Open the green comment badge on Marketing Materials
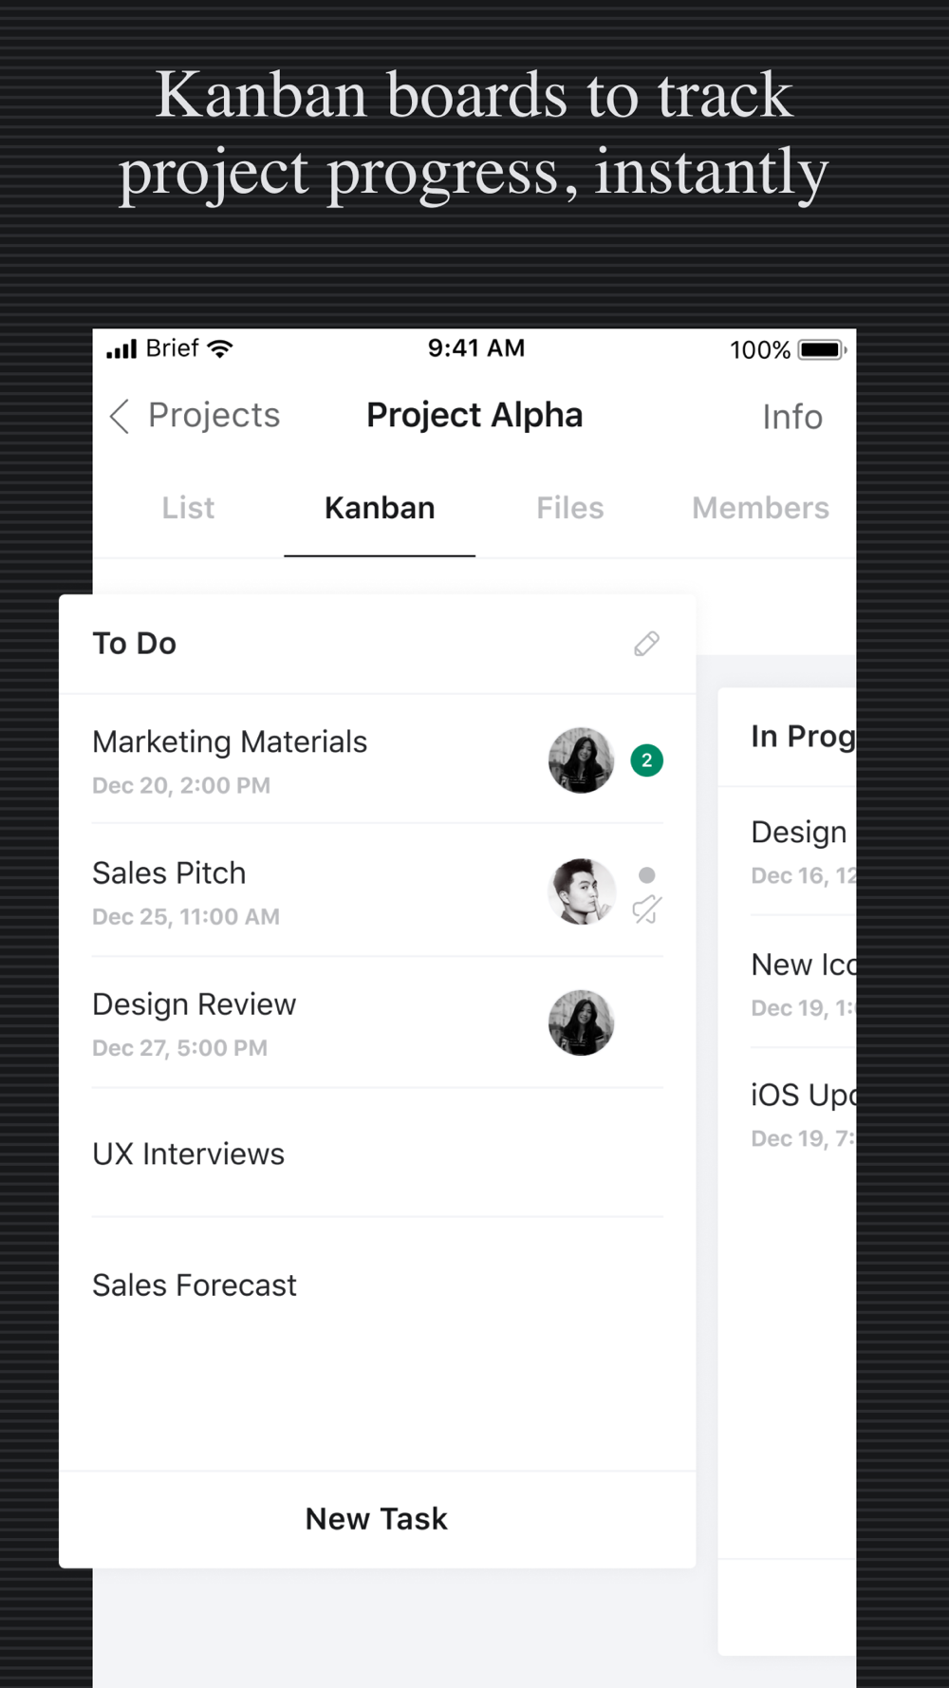 point(646,760)
